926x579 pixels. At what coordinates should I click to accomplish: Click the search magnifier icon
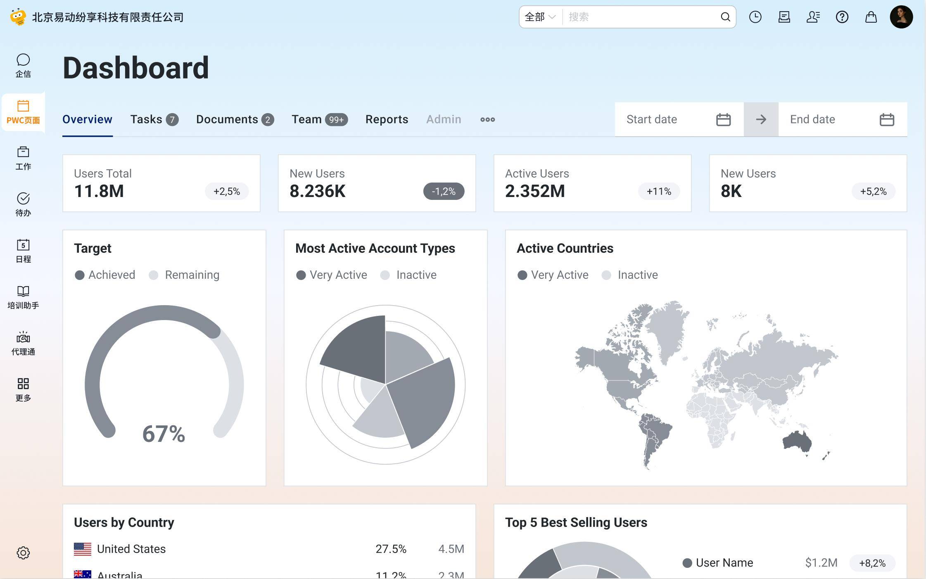coord(725,17)
